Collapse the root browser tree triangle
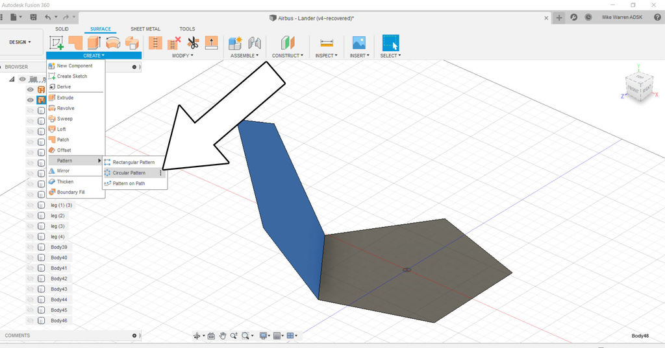Screen dimensions: 665x348 [12, 79]
